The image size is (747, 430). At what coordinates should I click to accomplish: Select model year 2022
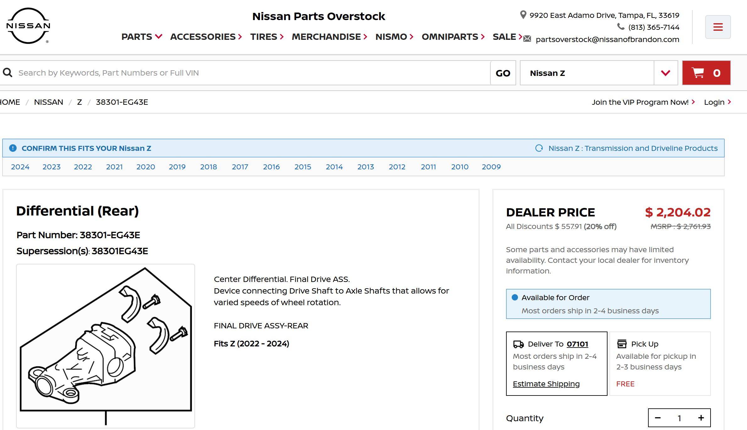pyautogui.click(x=83, y=167)
